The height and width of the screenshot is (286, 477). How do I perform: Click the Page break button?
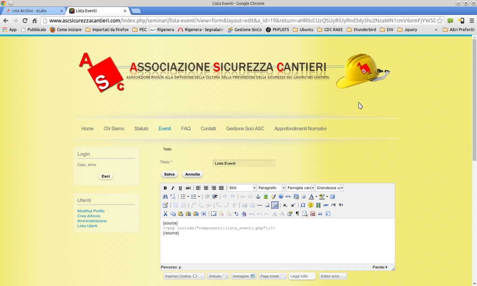click(x=272, y=276)
